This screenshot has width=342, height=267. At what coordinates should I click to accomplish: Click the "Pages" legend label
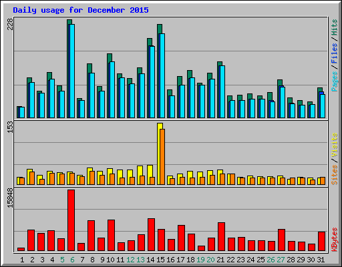pos(334,81)
